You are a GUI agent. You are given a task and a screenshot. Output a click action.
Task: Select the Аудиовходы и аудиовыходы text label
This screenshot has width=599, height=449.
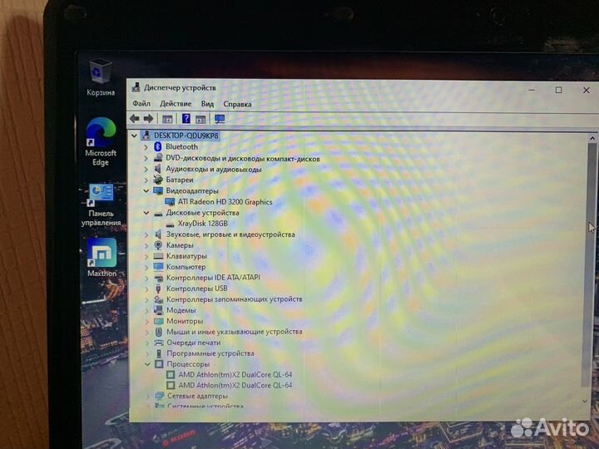click(x=214, y=169)
